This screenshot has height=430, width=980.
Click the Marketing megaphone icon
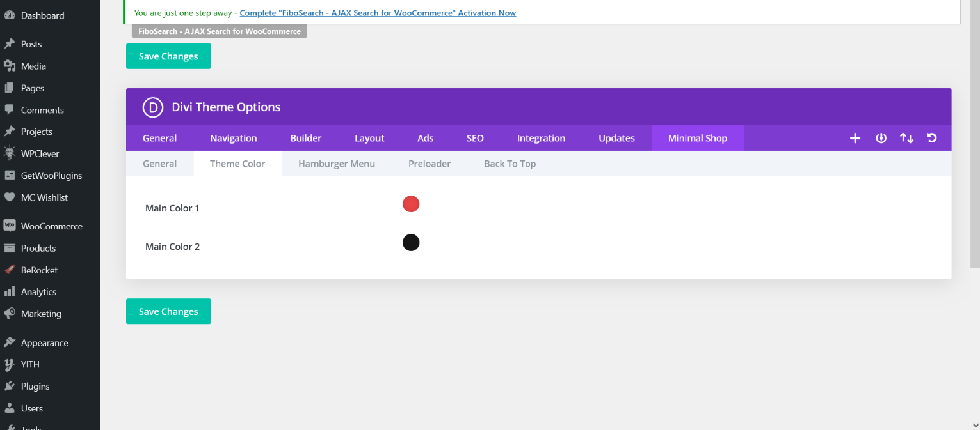click(10, 314)
